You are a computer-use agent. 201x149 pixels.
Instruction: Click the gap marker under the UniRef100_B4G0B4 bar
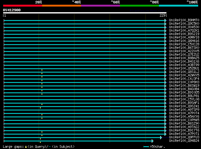point(42,90)
